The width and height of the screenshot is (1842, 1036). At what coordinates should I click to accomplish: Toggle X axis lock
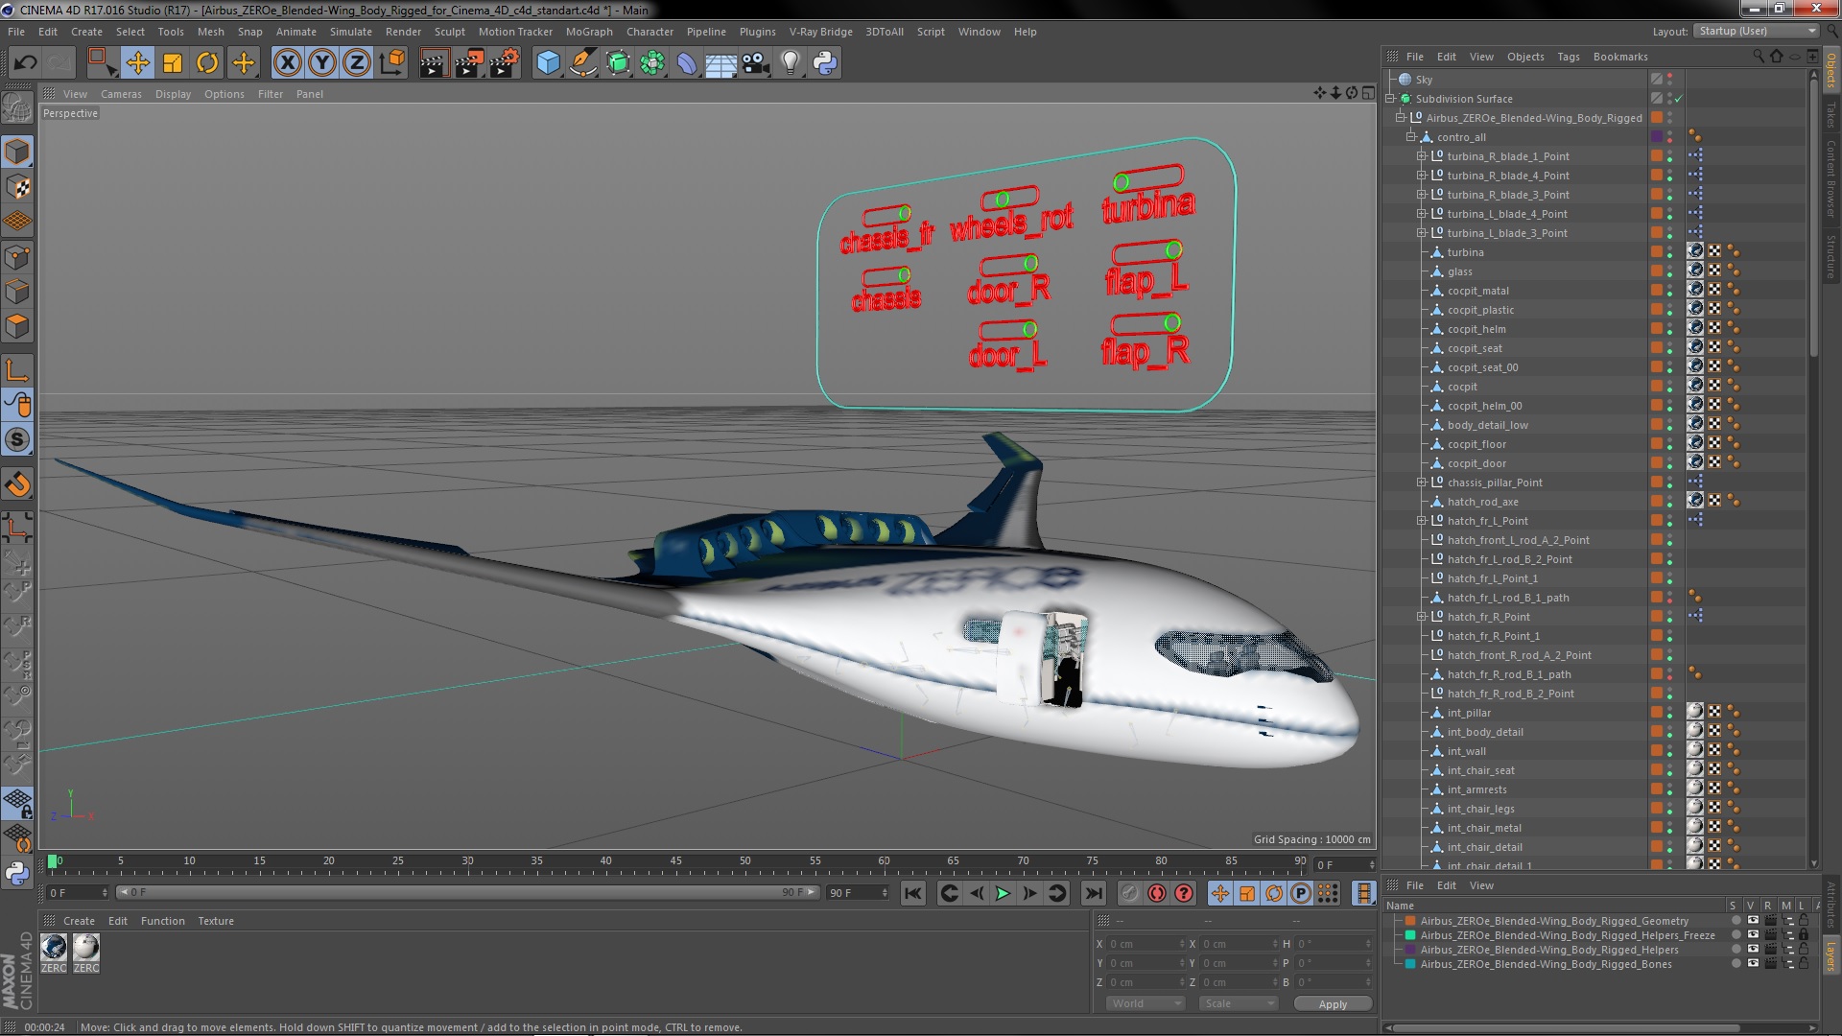287,63
